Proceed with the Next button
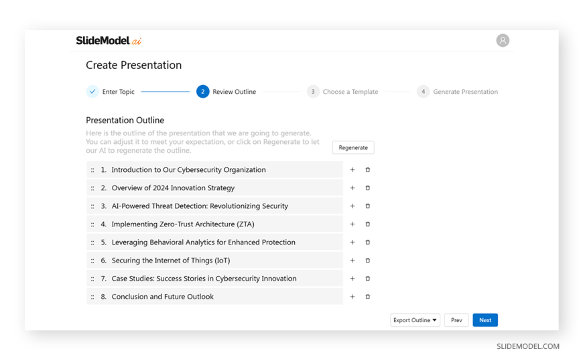The width and height of the screenshot is (583, 361). (485, 320)
